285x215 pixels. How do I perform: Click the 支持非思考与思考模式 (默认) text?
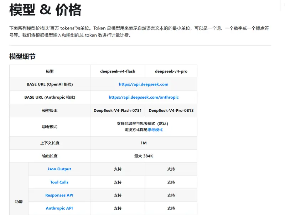[x=142, y=123]
